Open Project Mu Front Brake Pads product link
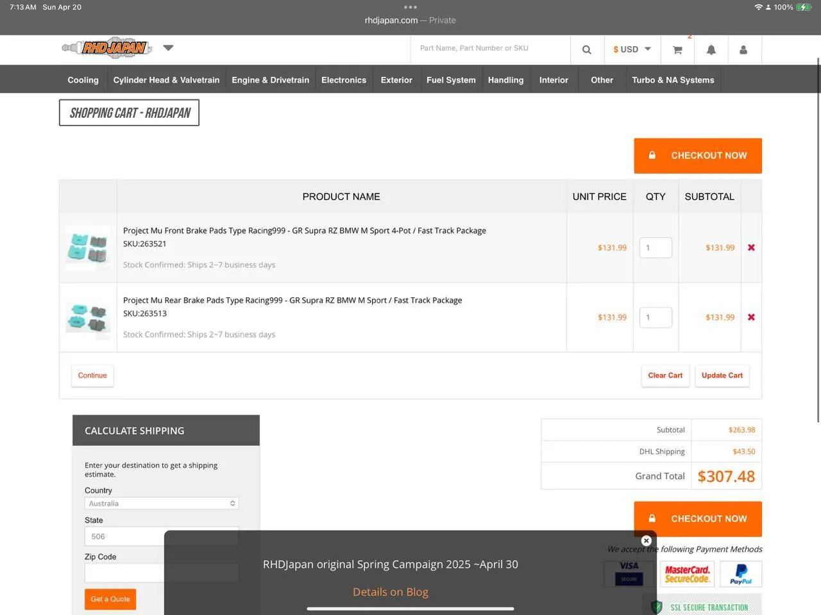Screen dimensions: 821x615 (x=305, y=231)
